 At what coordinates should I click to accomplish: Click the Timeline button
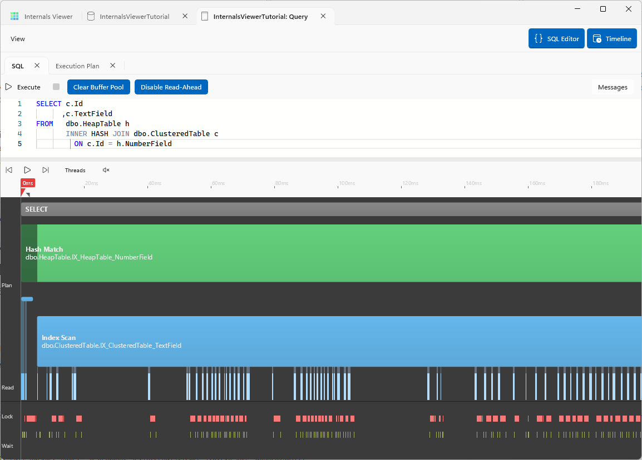click(x=612, y=38)
